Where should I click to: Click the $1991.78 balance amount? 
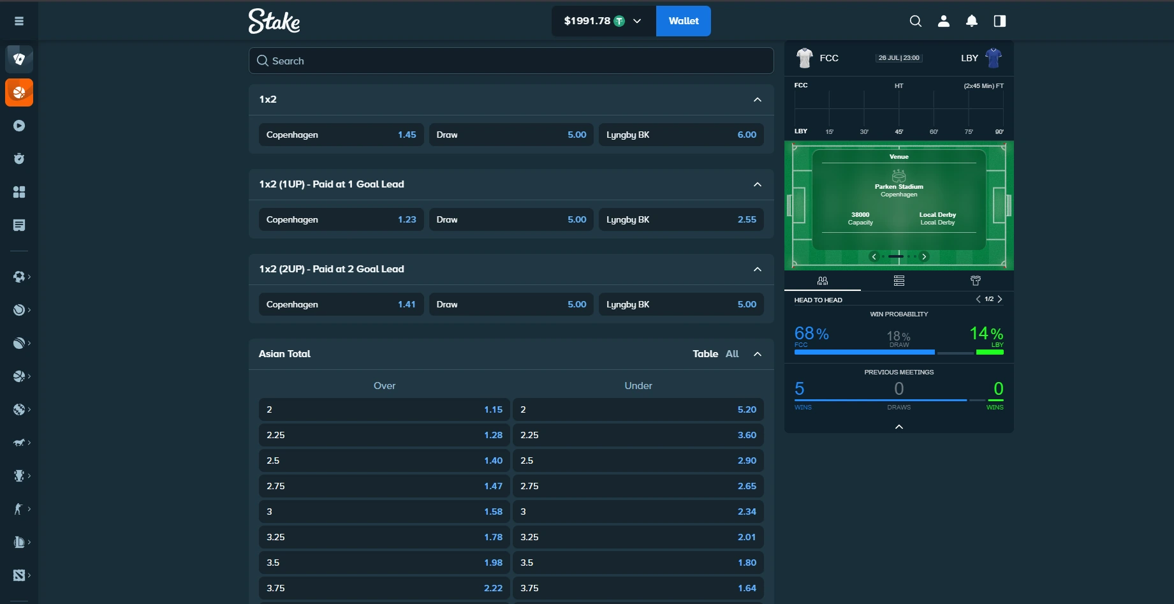pyautogui.click(x=587, y=21)
